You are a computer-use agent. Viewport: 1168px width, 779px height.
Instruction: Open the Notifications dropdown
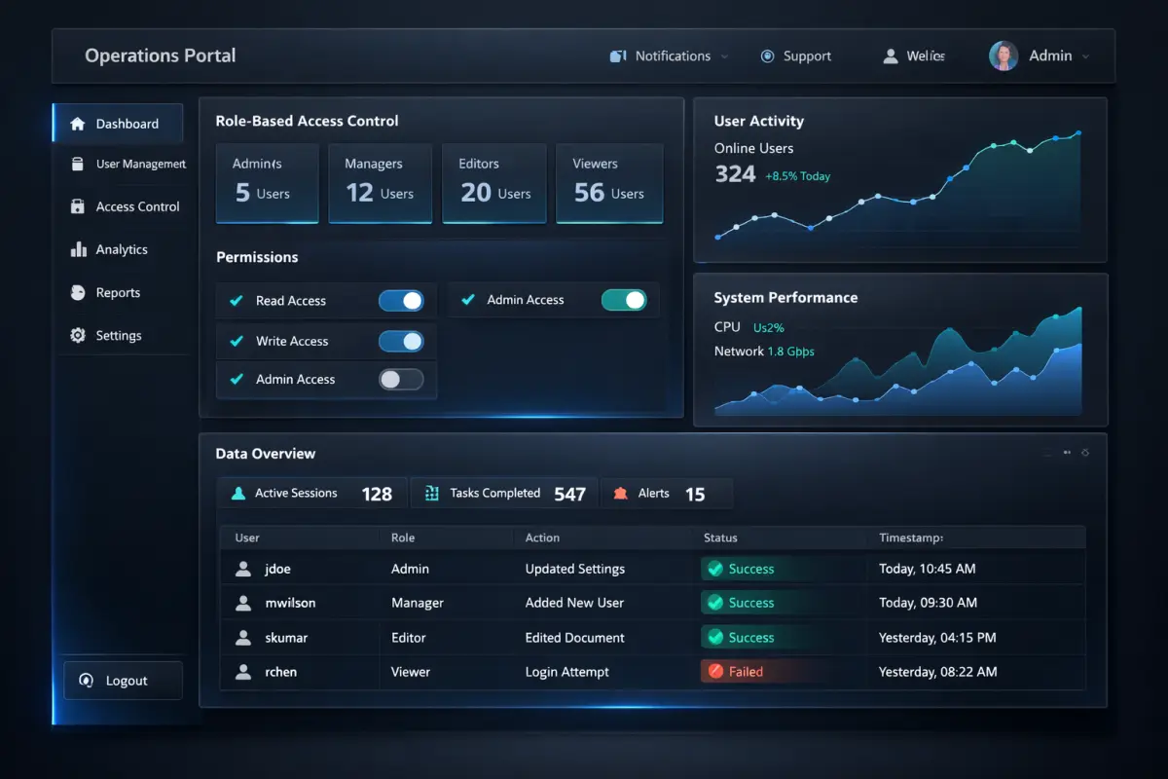coord(725,56)
